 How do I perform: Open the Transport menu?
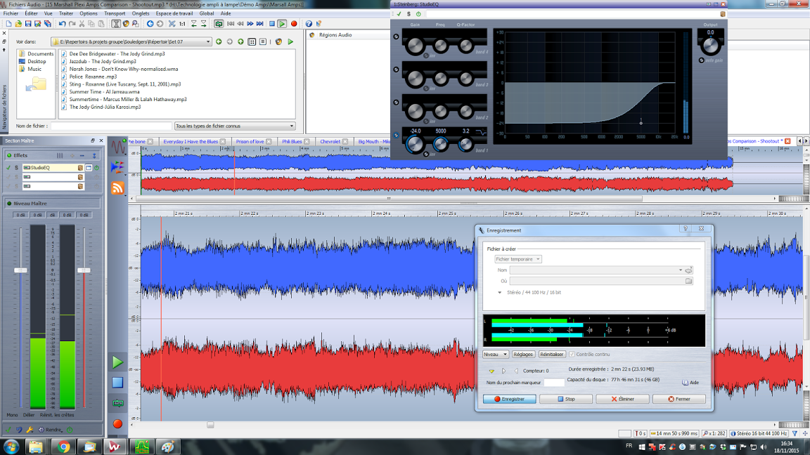pos(115,13)
